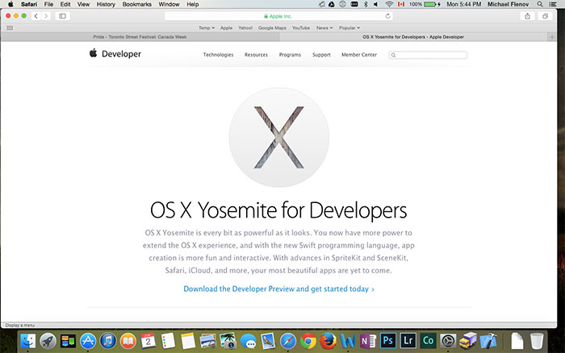Screen dimensions: 565x353
Task: Launch Firefox from the Dock
Action: [x=329, y=341]
